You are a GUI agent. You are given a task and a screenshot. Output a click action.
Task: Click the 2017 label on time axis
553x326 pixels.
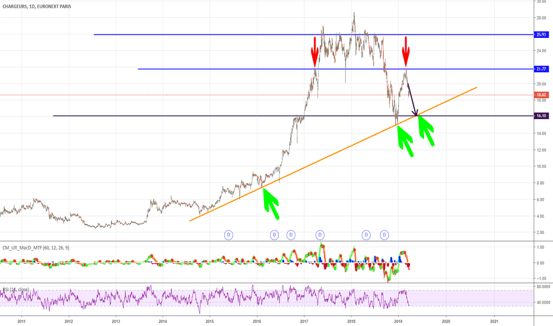point(304,321)
